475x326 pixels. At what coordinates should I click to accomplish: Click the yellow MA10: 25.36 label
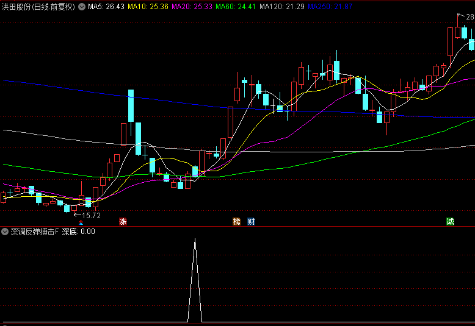point(148,7)
